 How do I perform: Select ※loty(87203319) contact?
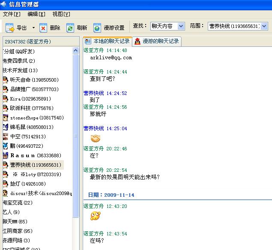pos(37,174)
